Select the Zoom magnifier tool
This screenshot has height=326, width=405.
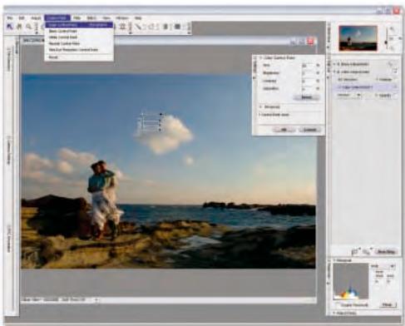[28, 27]
